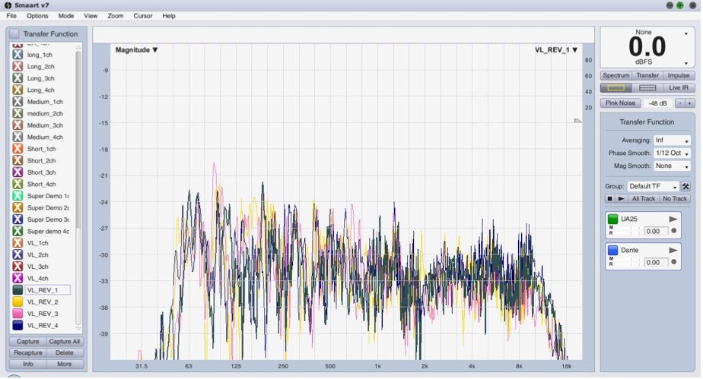
Task: Click the navy swatch of VL_REV_4
Action: tap(17, 325)
